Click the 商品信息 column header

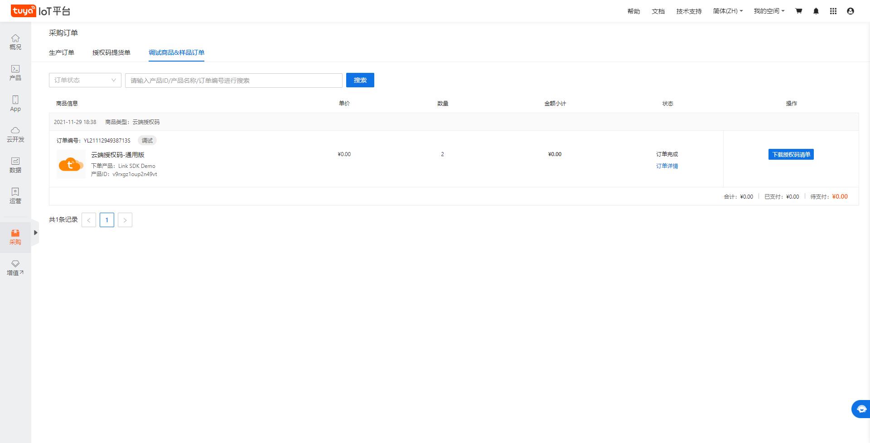[x=67, y=104]
